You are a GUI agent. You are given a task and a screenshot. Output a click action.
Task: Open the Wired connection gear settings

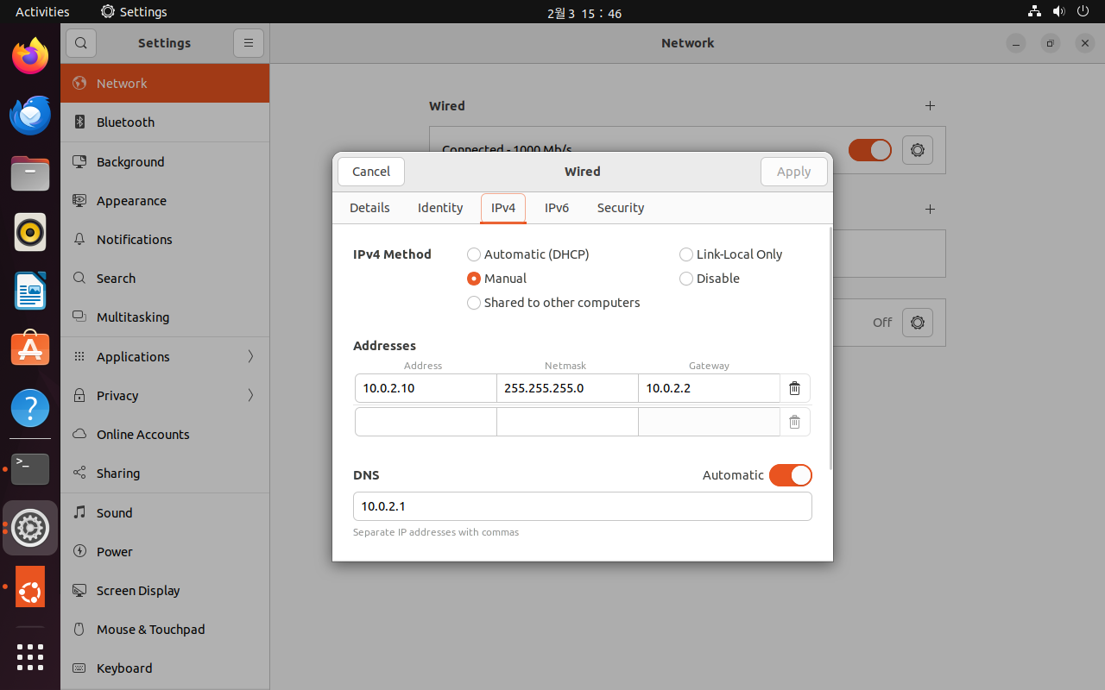[x=917, y=150]
